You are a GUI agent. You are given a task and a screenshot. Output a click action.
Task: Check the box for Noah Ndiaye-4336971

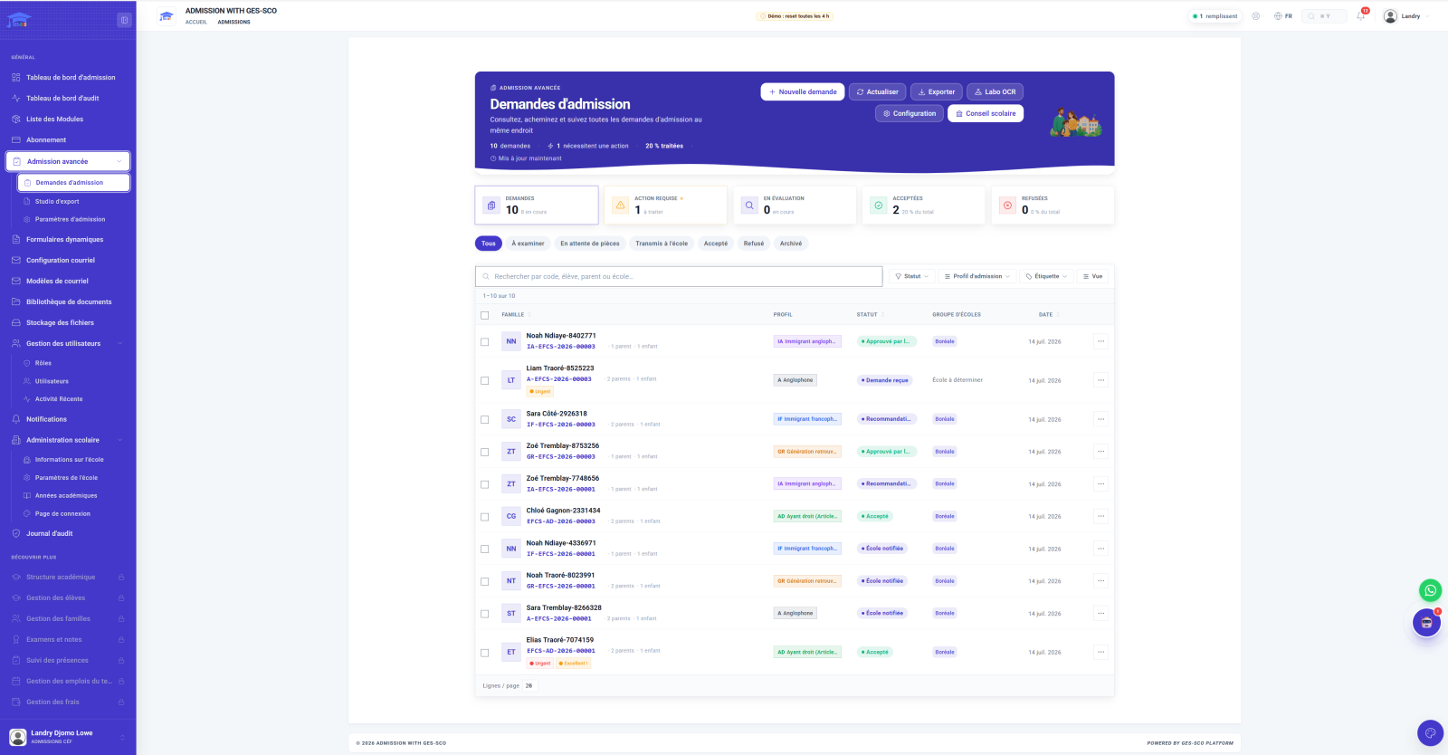coord(484,549)
